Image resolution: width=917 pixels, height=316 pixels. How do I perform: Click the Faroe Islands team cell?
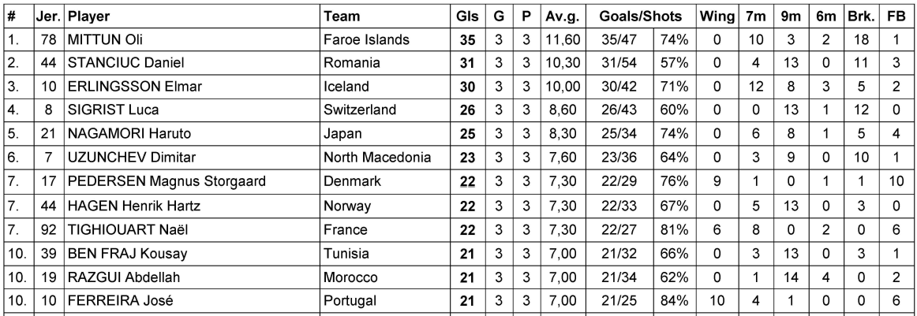click(367, 40)
